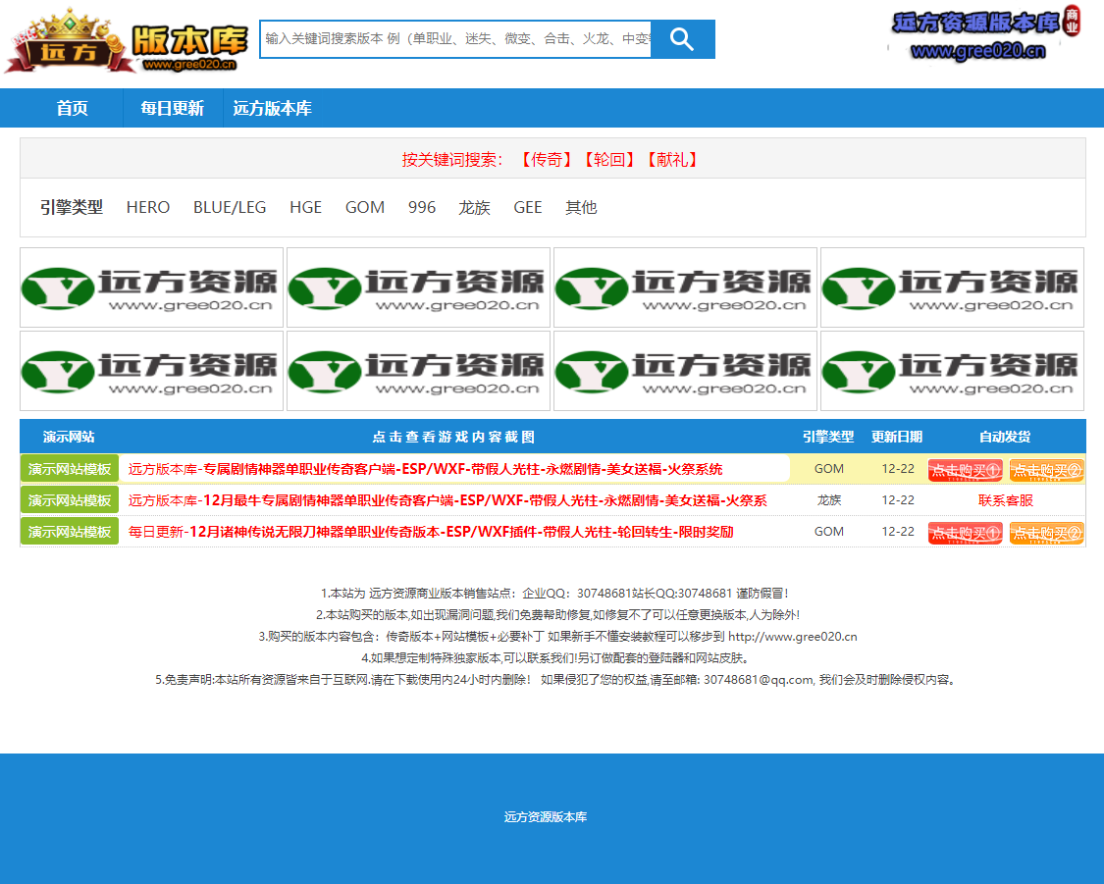Screen dimensions: 1104x884
Task: Click the last 远方资源 ad banner in second row
Action: point(952,371)
